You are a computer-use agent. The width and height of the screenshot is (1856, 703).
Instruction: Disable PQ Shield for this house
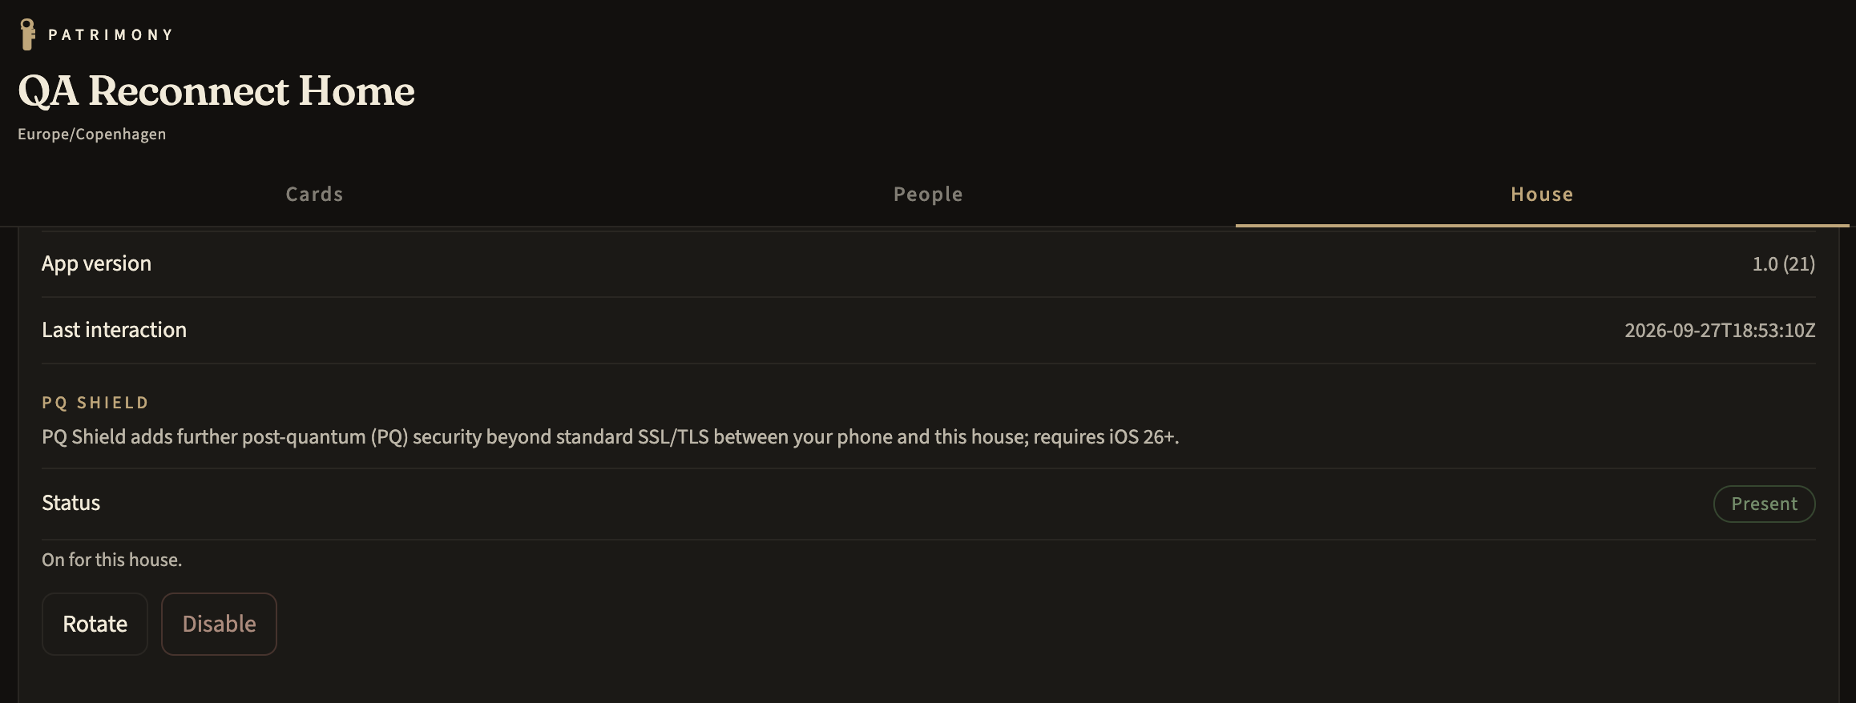219,624
